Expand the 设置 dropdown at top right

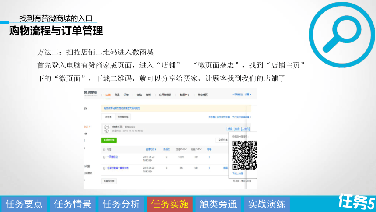click(x=248, y=95)
